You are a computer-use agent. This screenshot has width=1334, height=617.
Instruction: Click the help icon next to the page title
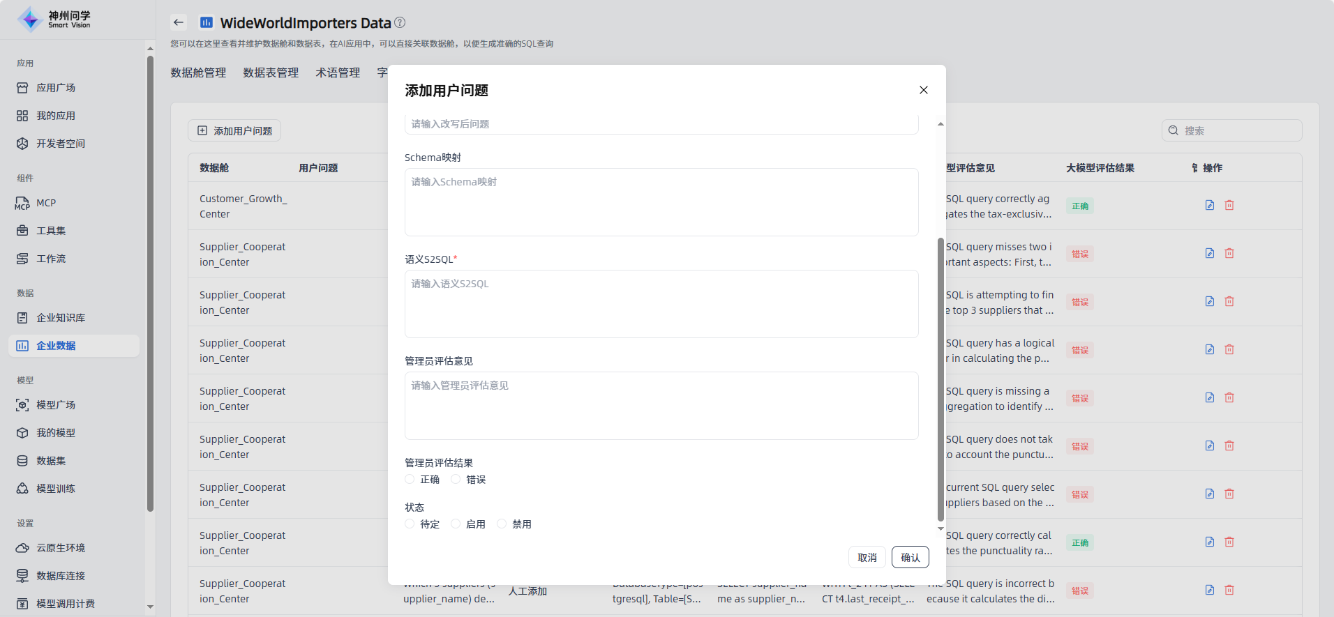point(400,22)
